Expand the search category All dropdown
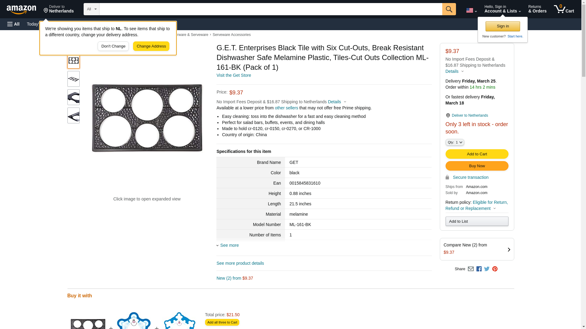Image resolution: width=586 pixels, height=329 pixels. click(x=91, y=9)
